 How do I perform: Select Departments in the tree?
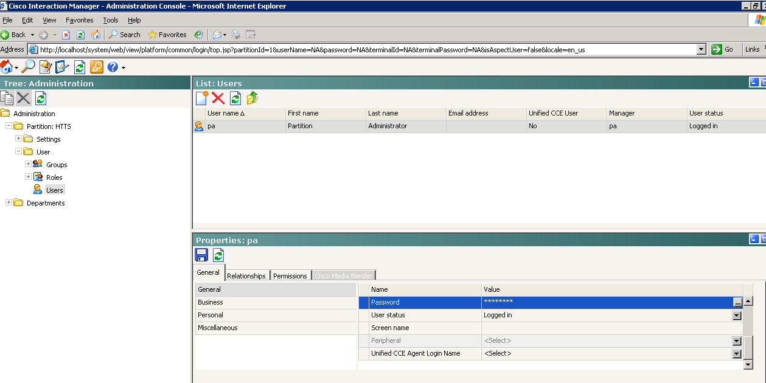(x=46, y=203)
